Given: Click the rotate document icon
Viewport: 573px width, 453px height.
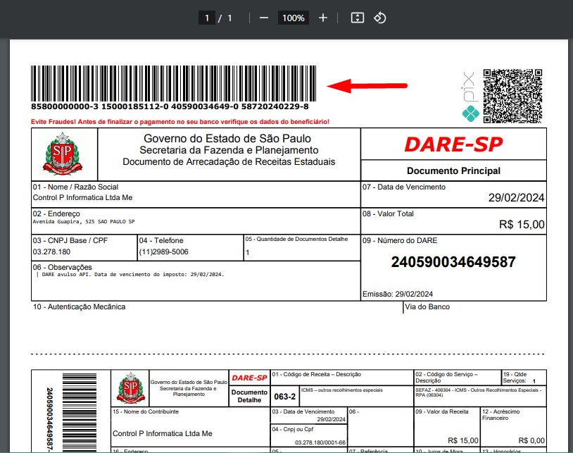Looking at the screenshot, I should coord(380,18).
